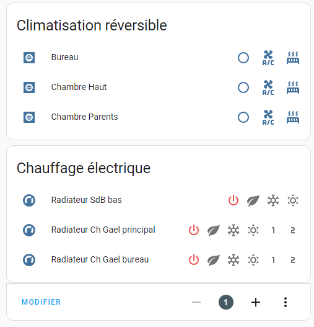The image size is (314, 327).
Task: Choose preset 1 for Radiateur Ch Gael principal
Action: [x=273, y=230]
